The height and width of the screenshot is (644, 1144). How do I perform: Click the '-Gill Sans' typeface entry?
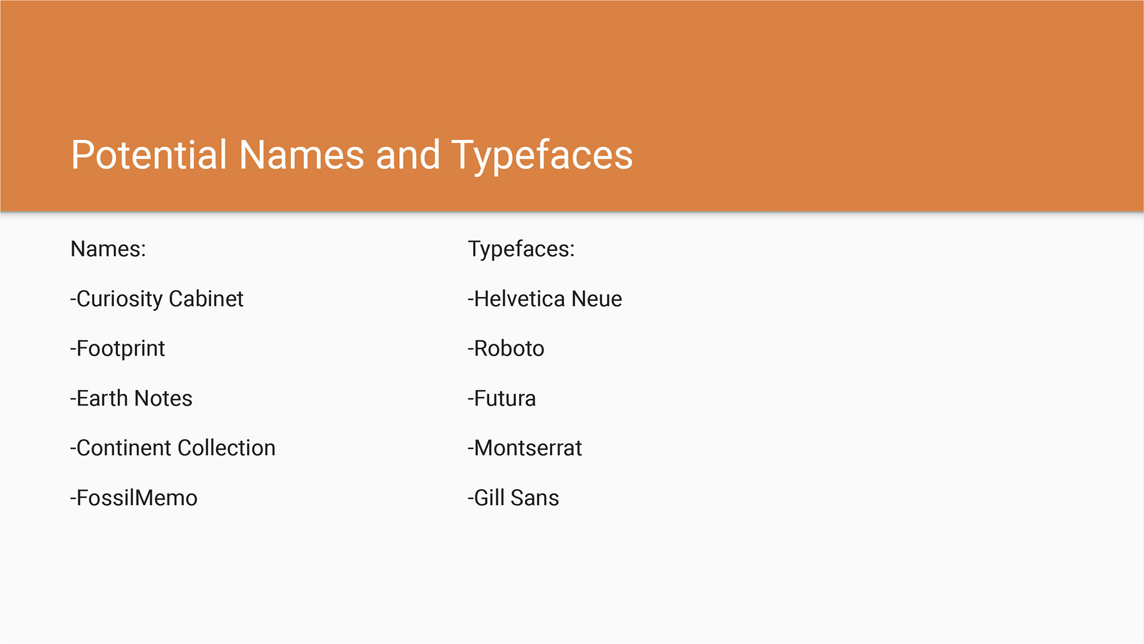click(x=514, y=498)
